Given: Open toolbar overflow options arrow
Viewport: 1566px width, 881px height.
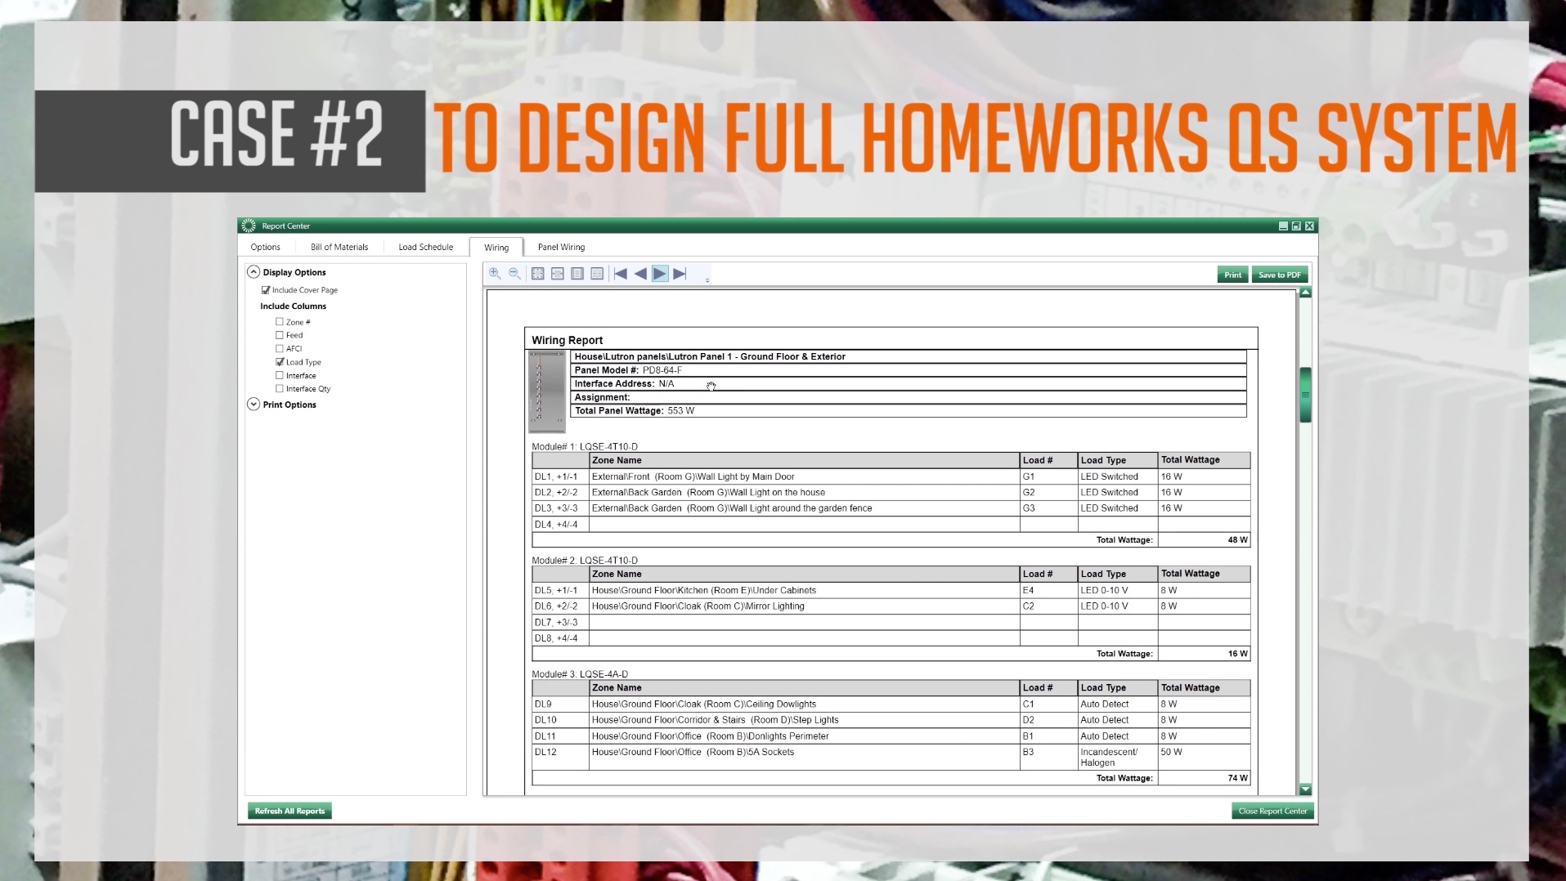Looking at the screenshot, I should point(707,280).
